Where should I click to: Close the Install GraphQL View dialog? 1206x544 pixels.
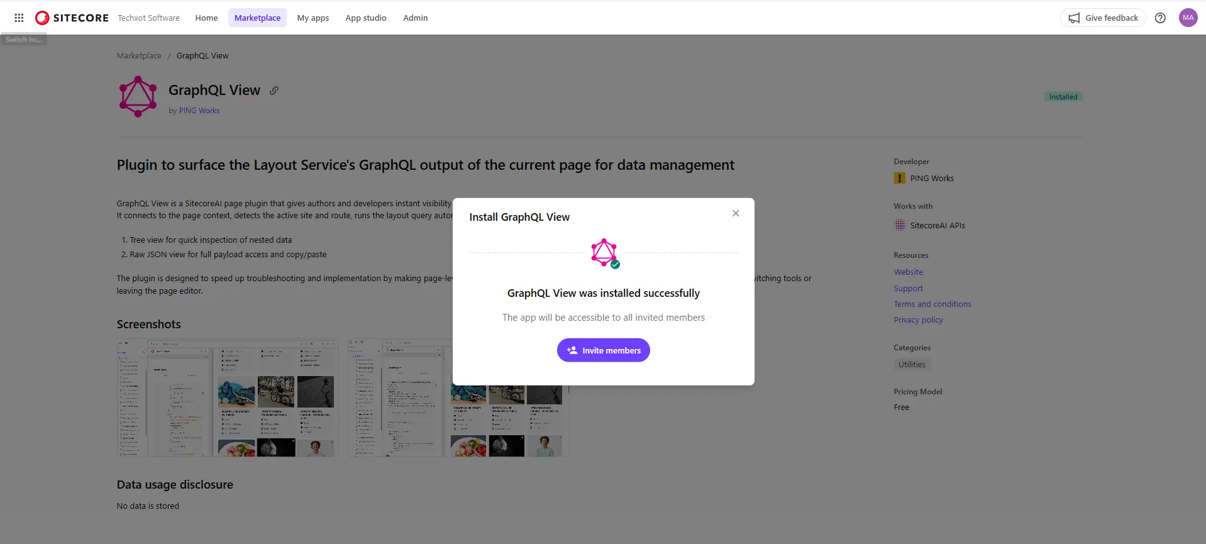coord(736,213)
